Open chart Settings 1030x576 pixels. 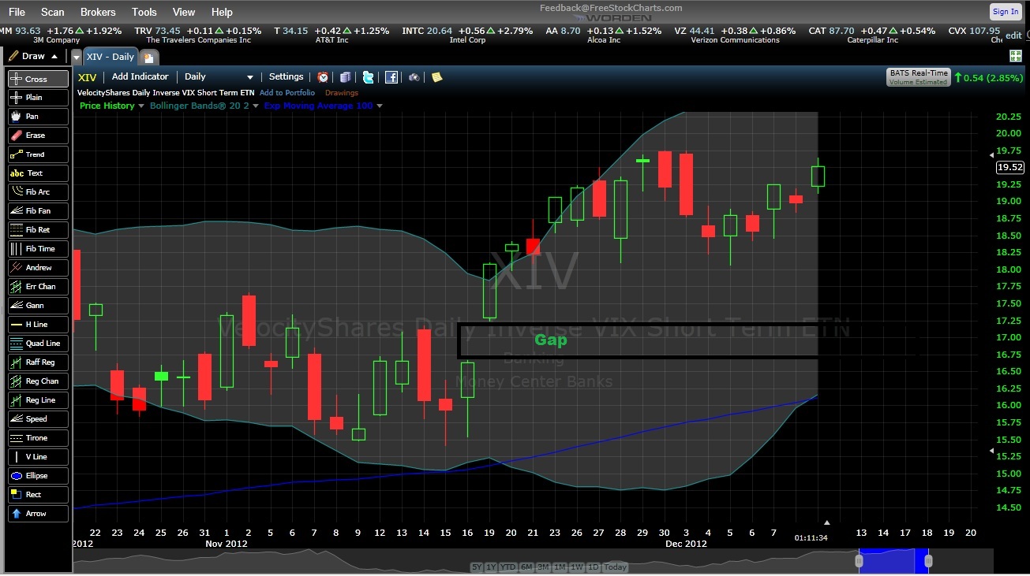coord(286,76)
